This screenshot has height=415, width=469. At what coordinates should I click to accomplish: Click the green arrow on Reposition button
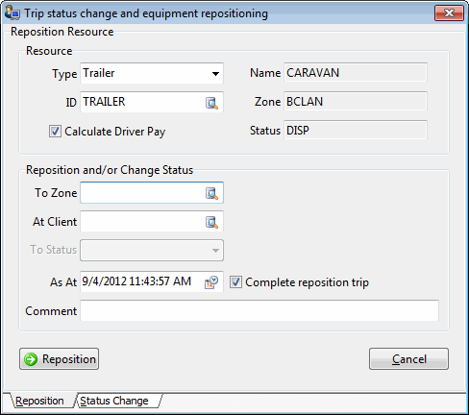(31, 359)
